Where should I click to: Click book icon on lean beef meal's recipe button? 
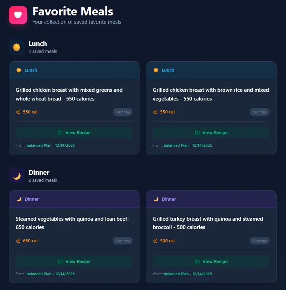(60, 262)
